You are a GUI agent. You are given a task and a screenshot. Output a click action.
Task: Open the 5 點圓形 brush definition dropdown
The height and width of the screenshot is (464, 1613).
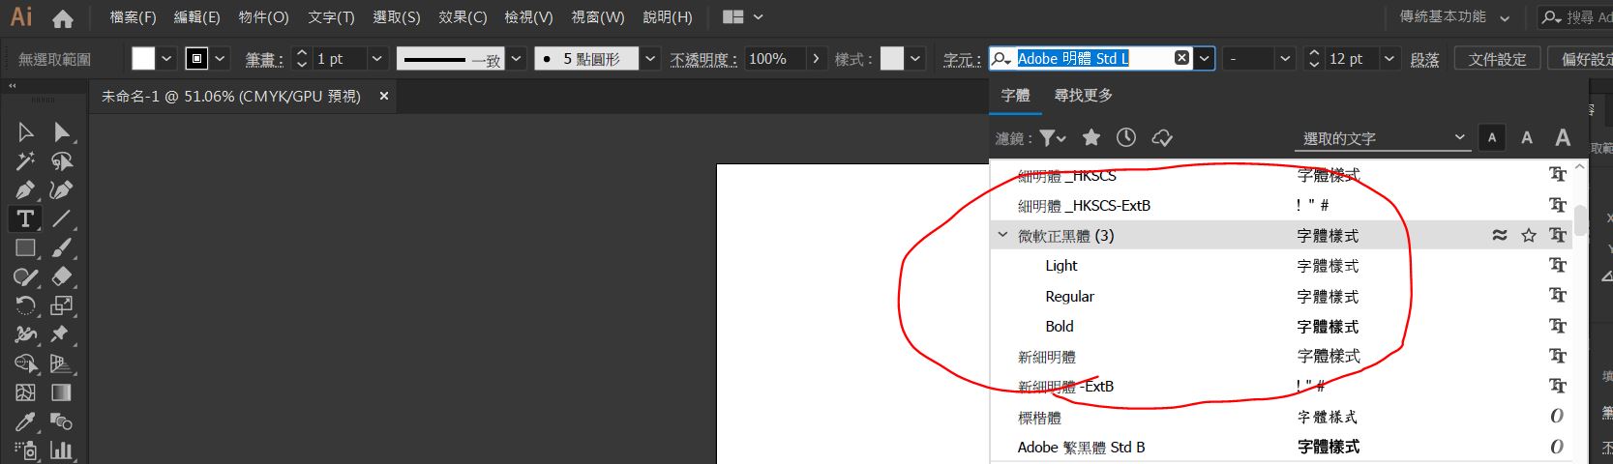650,58
